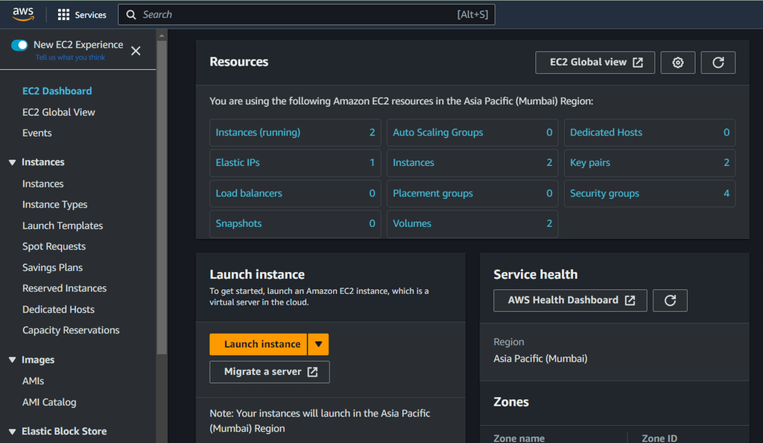763x443 pixels.
Task: Go to Launch Templates in sidebar
Action: point(63,226)
